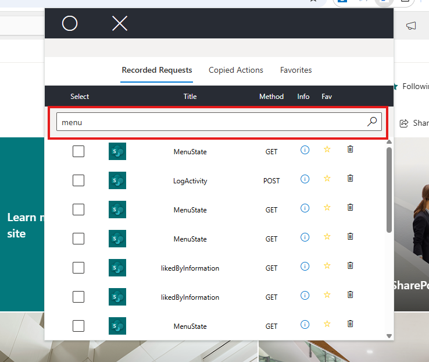Image resolution: width=429 pixels, height=362 pixels.
Task: Click the LogActivity request title
Action: [x=190, y=181]
